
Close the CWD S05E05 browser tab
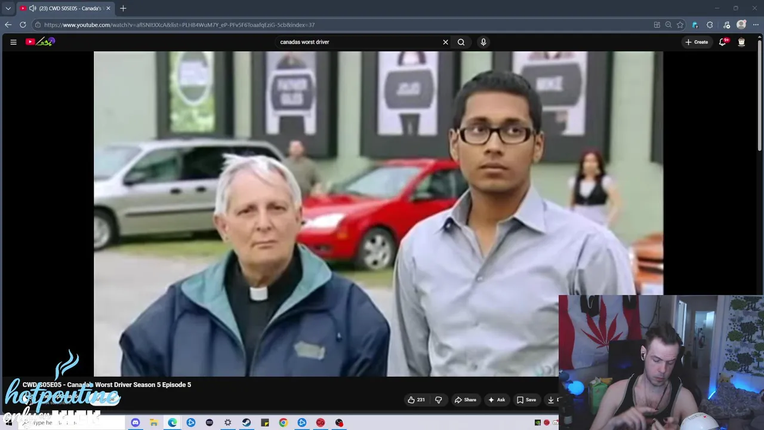108,8
